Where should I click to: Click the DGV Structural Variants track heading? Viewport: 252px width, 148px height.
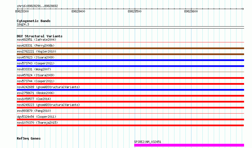(x=40, y=36)
